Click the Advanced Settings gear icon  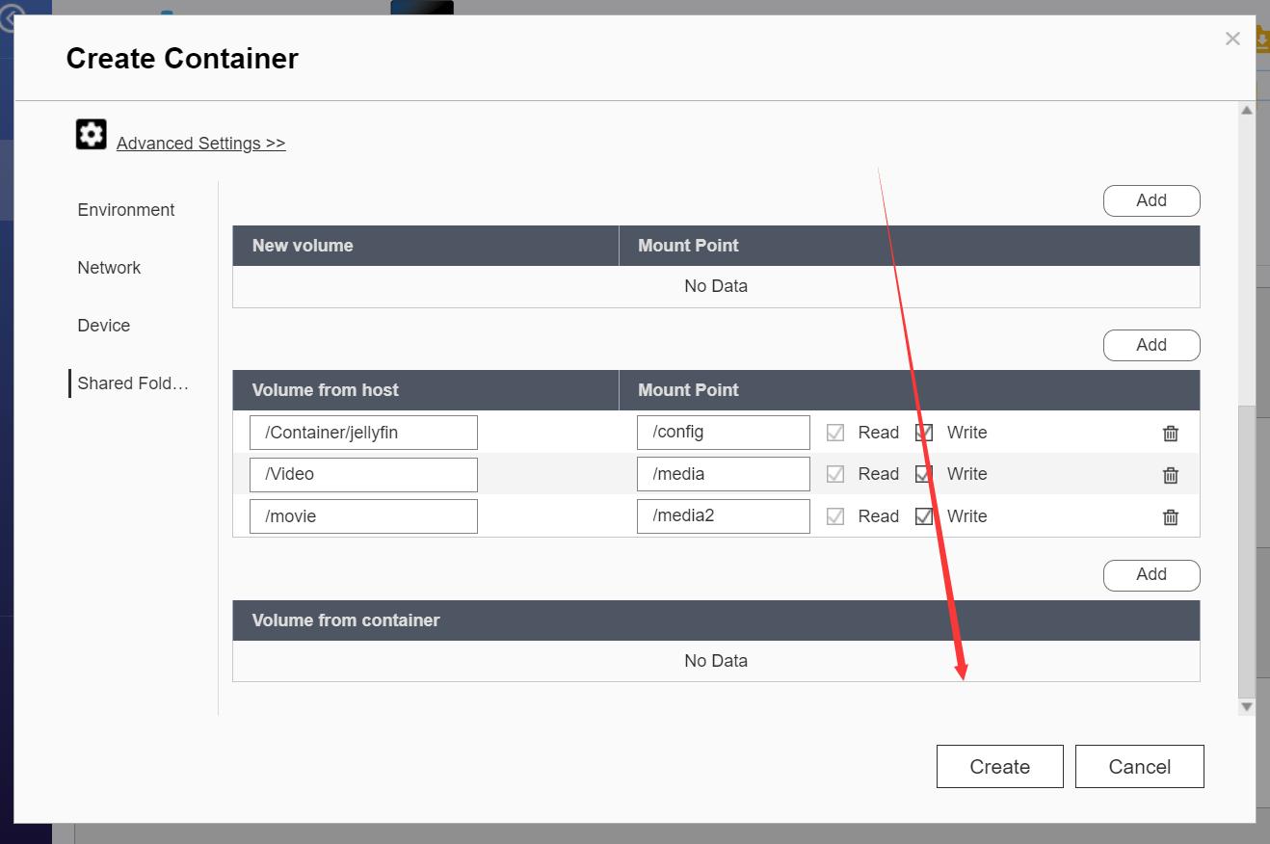[91, 135]
